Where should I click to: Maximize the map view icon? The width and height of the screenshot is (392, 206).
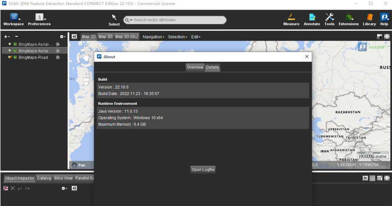pyautogui.click(x=387, y=36)
